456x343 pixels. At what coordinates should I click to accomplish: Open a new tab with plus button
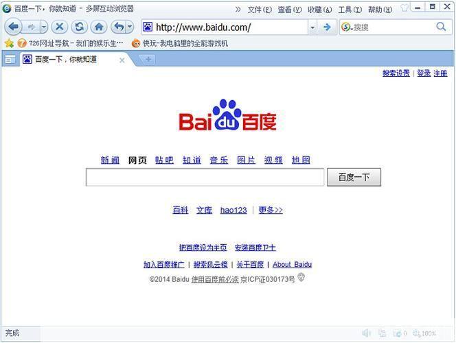[148, 60]
